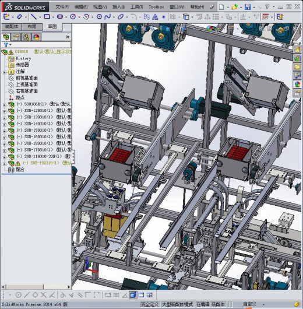This screenshot has height=309, width=303.
Task: Open the Toolbox menu
Action: point(156,7)
